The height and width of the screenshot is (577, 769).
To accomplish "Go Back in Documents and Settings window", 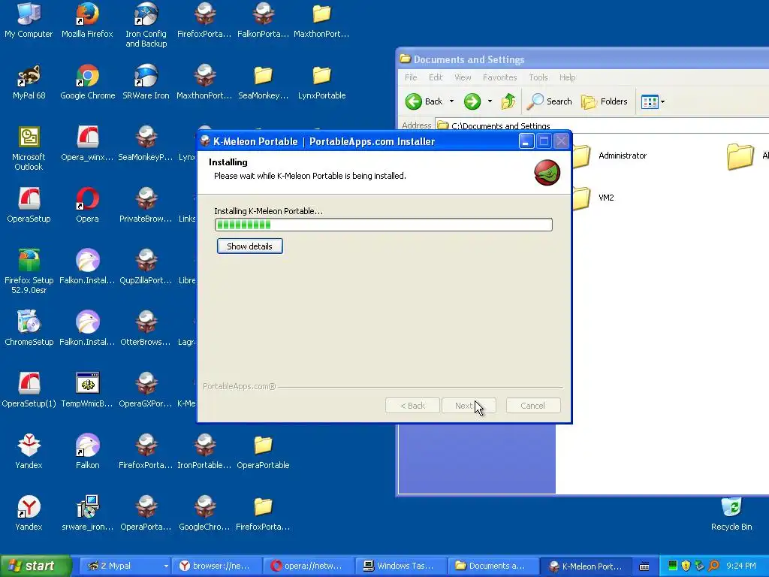I will point(424,101).
